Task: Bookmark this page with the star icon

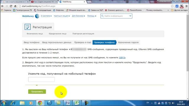Action: point(172,6)
